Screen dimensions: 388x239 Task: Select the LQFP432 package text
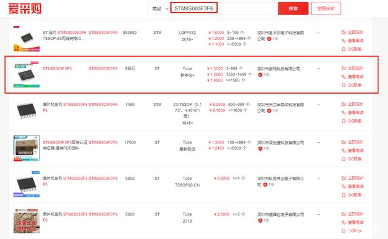coord(187,33)
